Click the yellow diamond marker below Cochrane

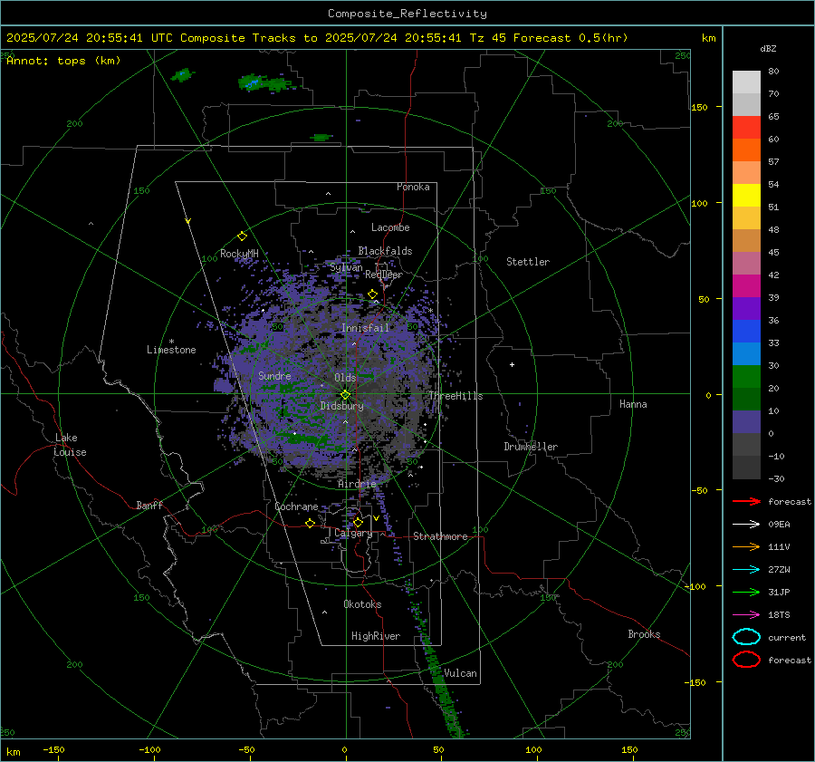point(310,524)
